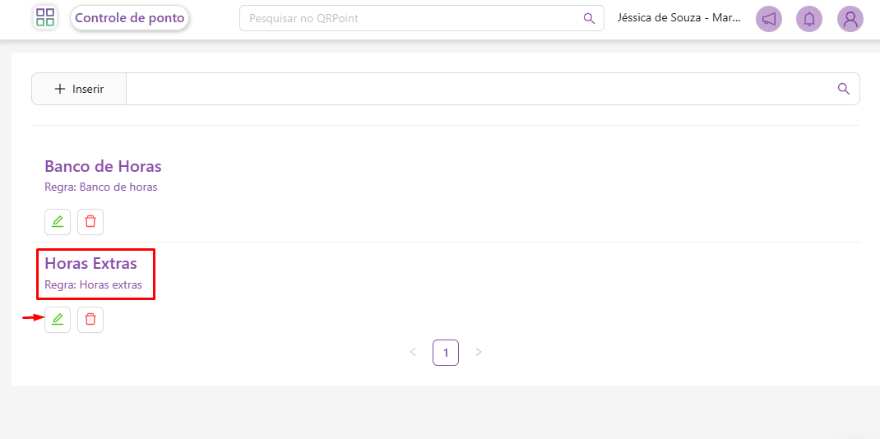The width and height of the screenshot is (880, 439).
Task: Go to the next page arrow
Action: click(479, 353)
